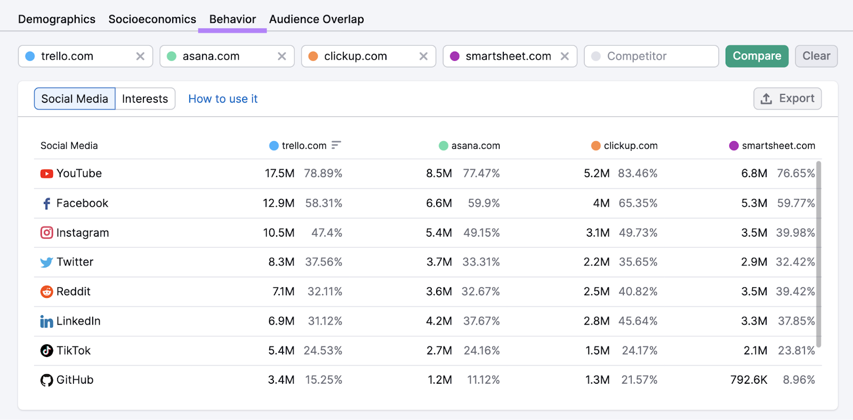853x420 pixels.
Task: Click the TikTok icon in the list
Action: pos(47,351)
